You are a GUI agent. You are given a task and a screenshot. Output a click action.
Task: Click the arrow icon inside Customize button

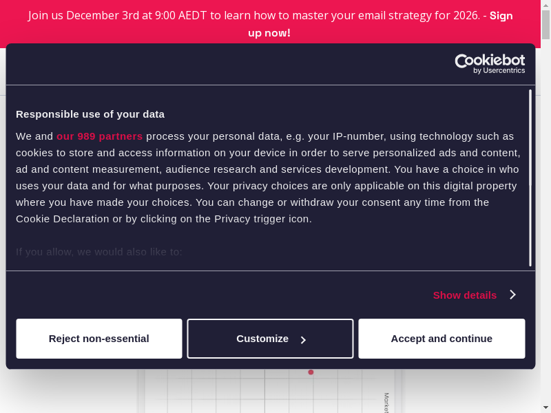point(303,339)
